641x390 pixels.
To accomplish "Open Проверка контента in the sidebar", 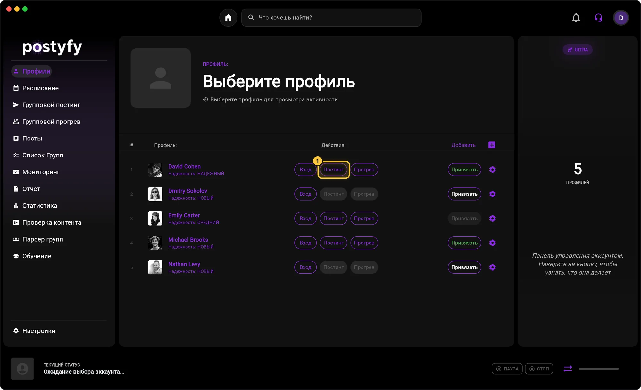I will pyautogui.click(x=47, y=222).
